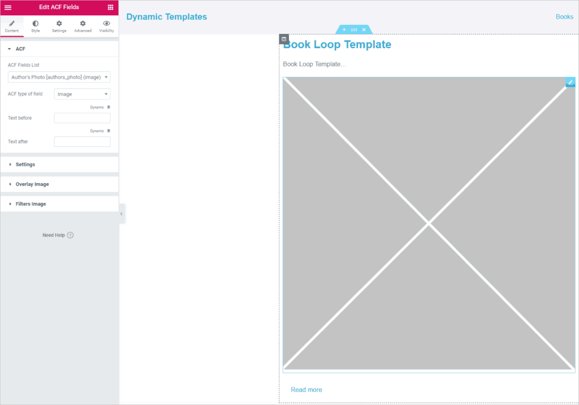The width and height of the screenshot is (579, 405).
Task: Click the Read more link
Action: point(306,390)
